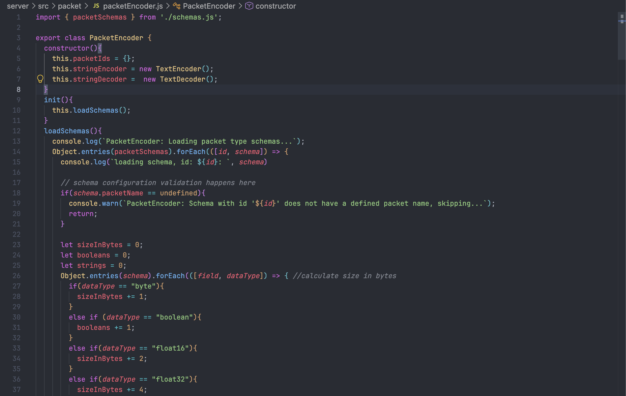Click 'return' statement on line 20
The height and width of the screenshot is (396, 626).
coord(81,214)
